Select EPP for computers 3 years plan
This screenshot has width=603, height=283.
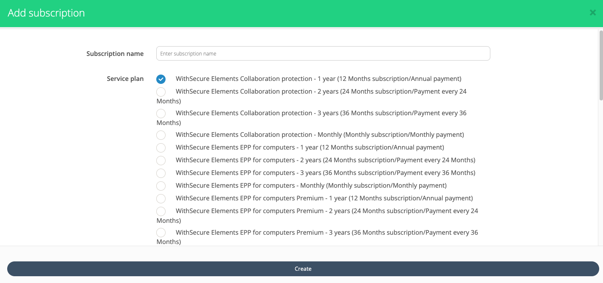point(161,173)
